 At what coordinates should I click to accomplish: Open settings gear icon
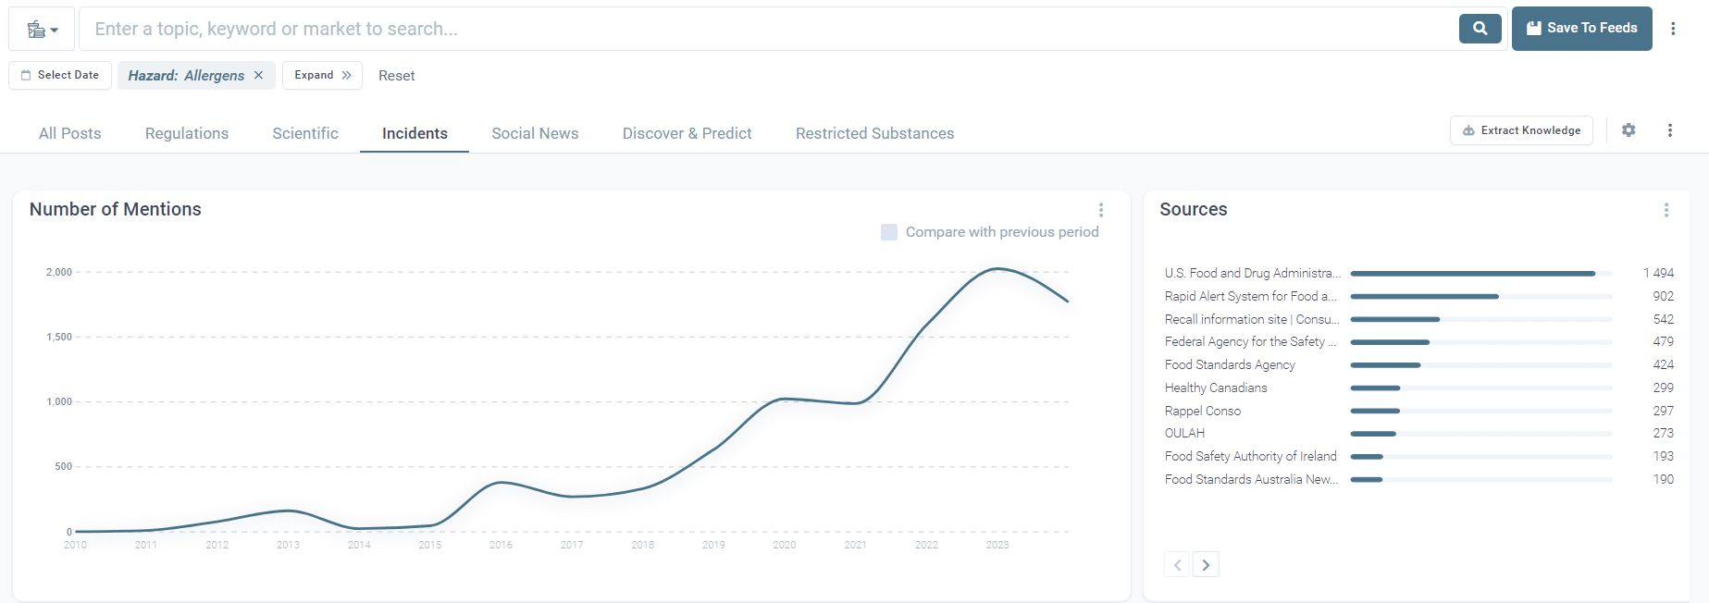tap(1629, 130)
